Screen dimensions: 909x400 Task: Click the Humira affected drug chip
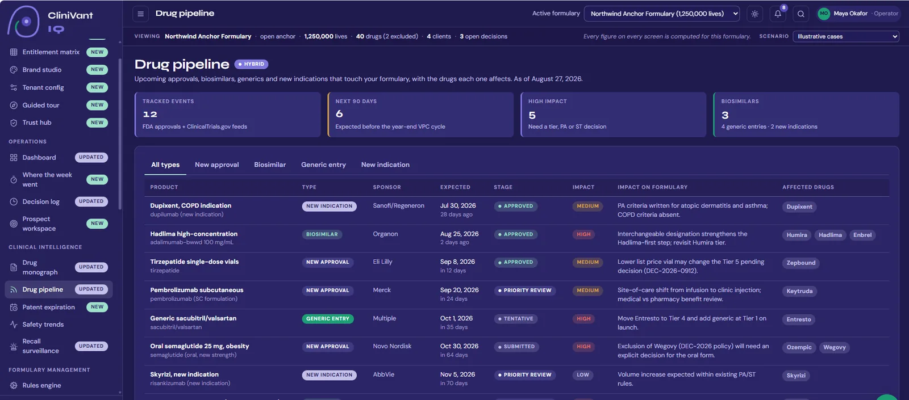pyautogui.click(x=797, y=235)
